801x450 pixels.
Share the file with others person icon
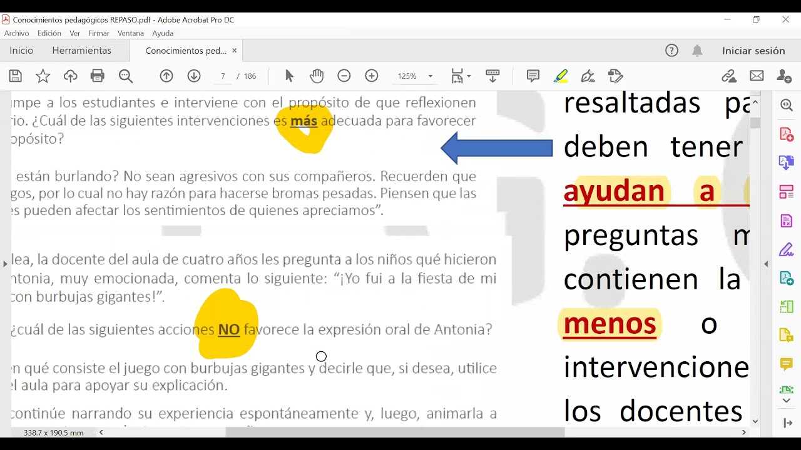click(784, 76)
